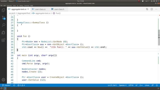Click 'nodes.Create (2);' code line

click(x=32, y=72)
